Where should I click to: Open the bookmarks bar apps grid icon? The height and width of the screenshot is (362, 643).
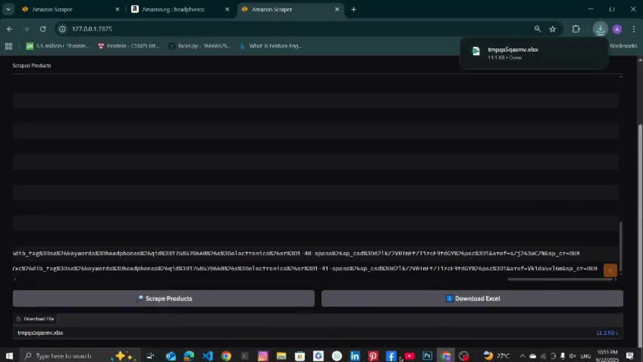tap(8, 46)
